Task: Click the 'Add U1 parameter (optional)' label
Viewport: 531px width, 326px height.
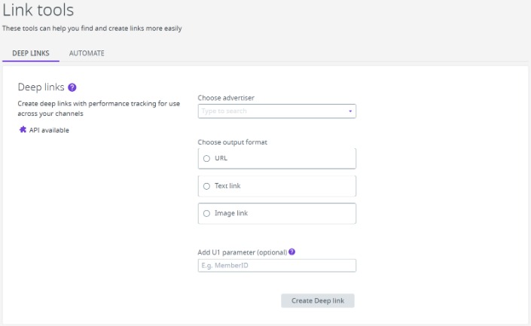Action: tap(242, 251)
